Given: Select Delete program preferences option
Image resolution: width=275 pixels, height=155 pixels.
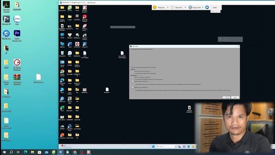Looking at the screenshot, I should [133, 87].
